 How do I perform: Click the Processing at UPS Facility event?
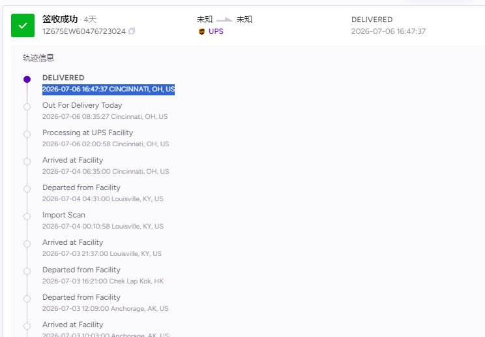[x=87, y=133]
